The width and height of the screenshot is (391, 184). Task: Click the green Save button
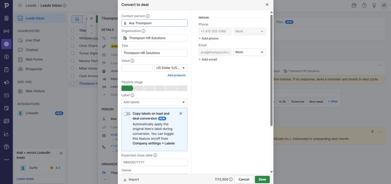pos(262,179)
